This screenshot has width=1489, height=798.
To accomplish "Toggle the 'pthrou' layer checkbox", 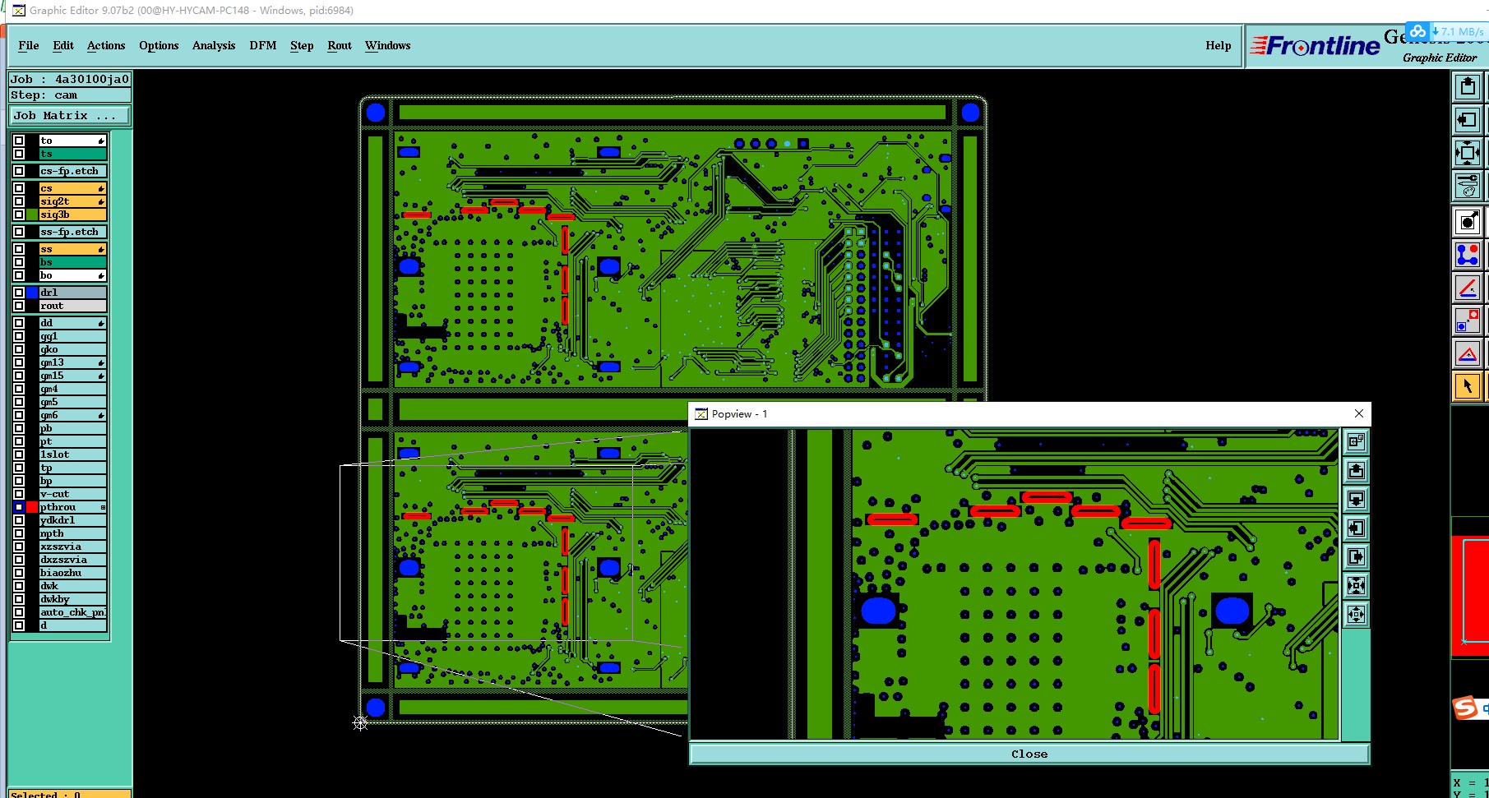I will pos(19,507).
